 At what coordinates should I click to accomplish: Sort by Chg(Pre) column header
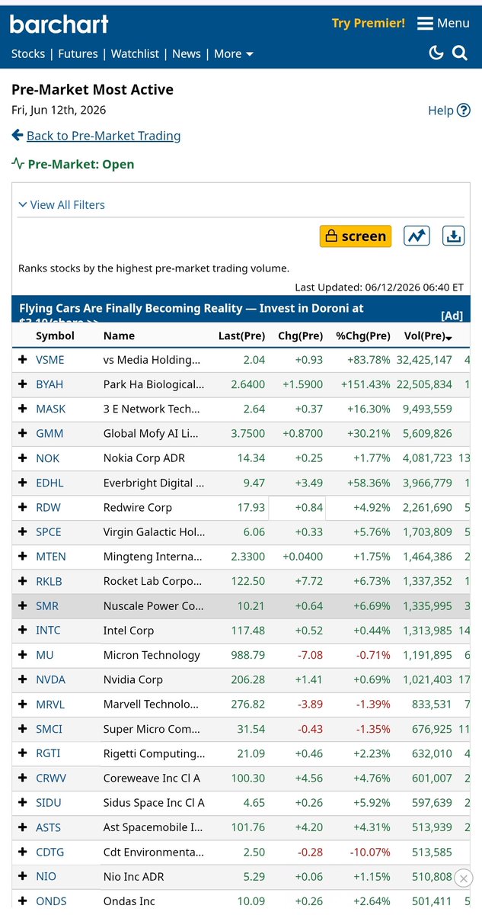301,335
